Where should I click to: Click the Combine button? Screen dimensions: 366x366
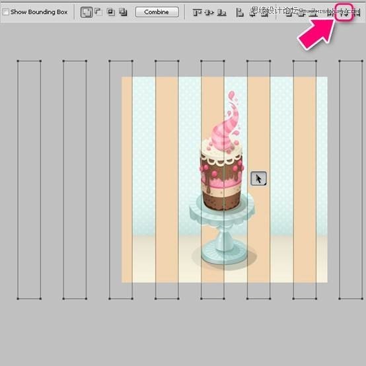coord(157,12)
